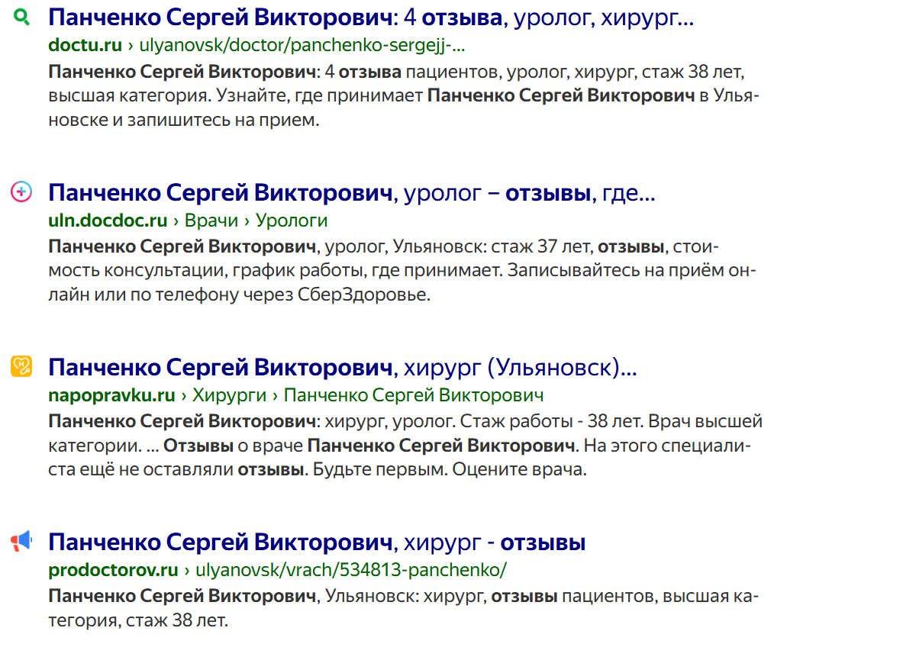Select the 'Урологи' breadcrumb

pyautogui.click(x=292, y=221)
